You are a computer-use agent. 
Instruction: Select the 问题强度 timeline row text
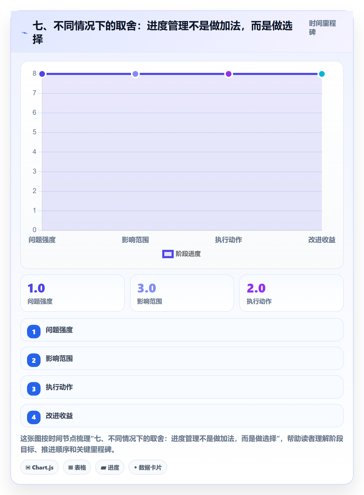point(59,330)
